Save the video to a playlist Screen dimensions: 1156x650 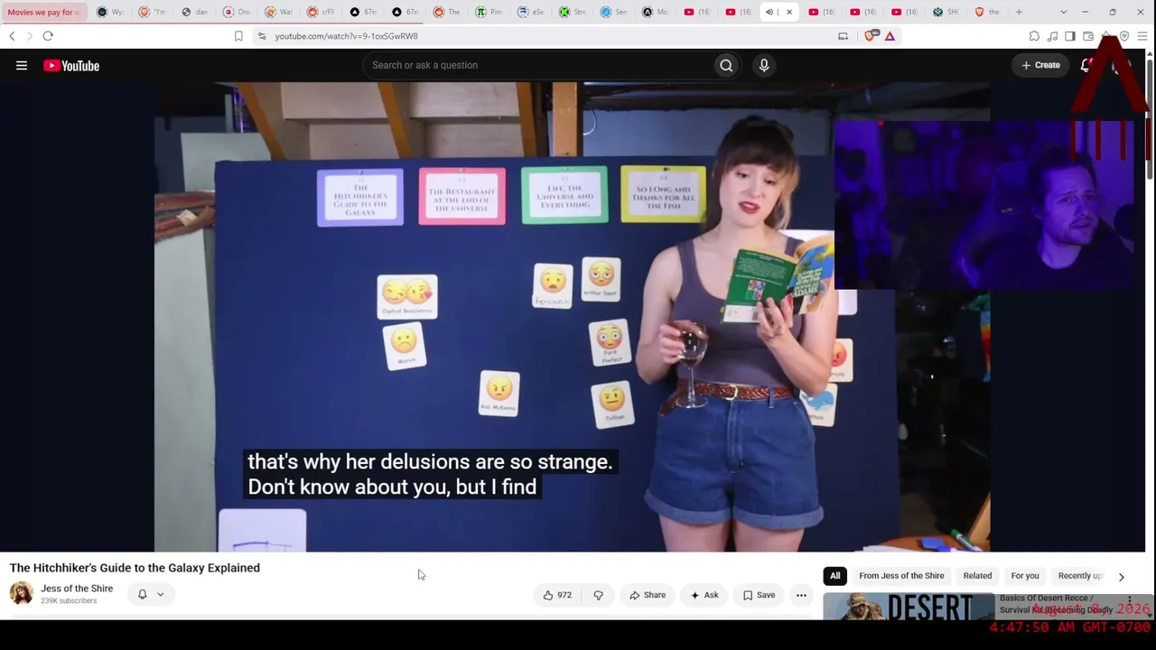coord(759,595)
